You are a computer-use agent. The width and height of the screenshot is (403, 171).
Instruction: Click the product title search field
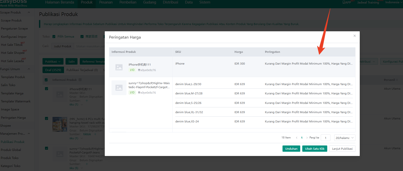[x=90, y=46]
